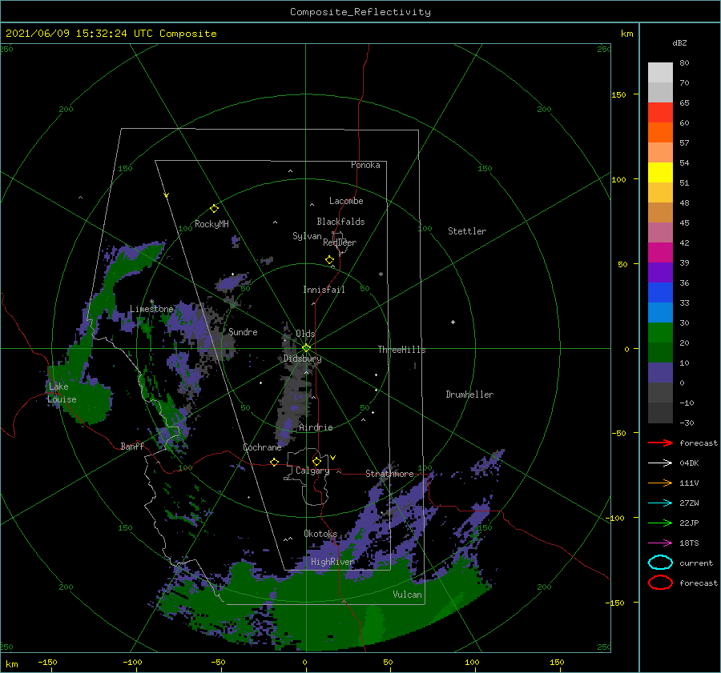The height and width of the screenshot is (673, 721).
Task: Click the Banff town label
Action: pos(132,446)
